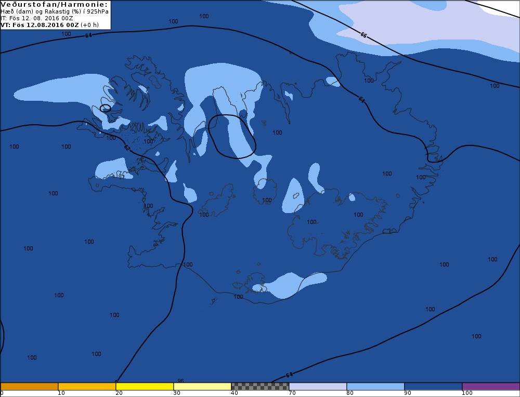The image size is (520, 397).
Task: Click the '66' contour label
Action: click(363, 35)
